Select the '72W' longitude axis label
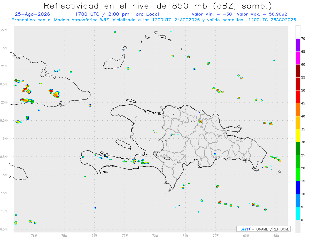This screenshot has width=310, height=239. [x=155, y=235]
